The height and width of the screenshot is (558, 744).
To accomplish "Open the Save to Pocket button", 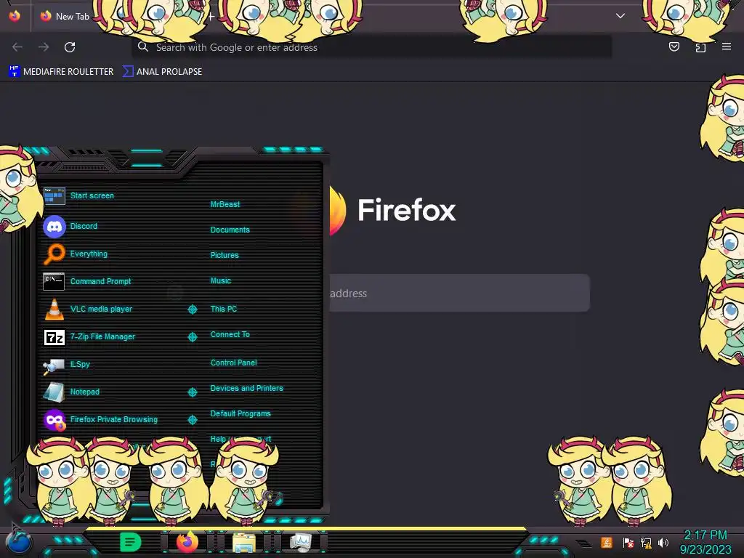I will click(x=674, y=46).
